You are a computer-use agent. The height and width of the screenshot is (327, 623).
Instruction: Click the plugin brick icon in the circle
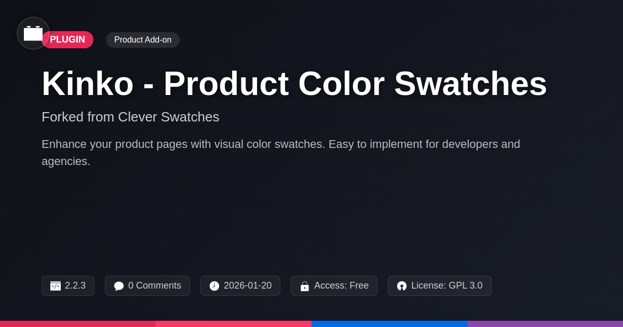point(33,33)
